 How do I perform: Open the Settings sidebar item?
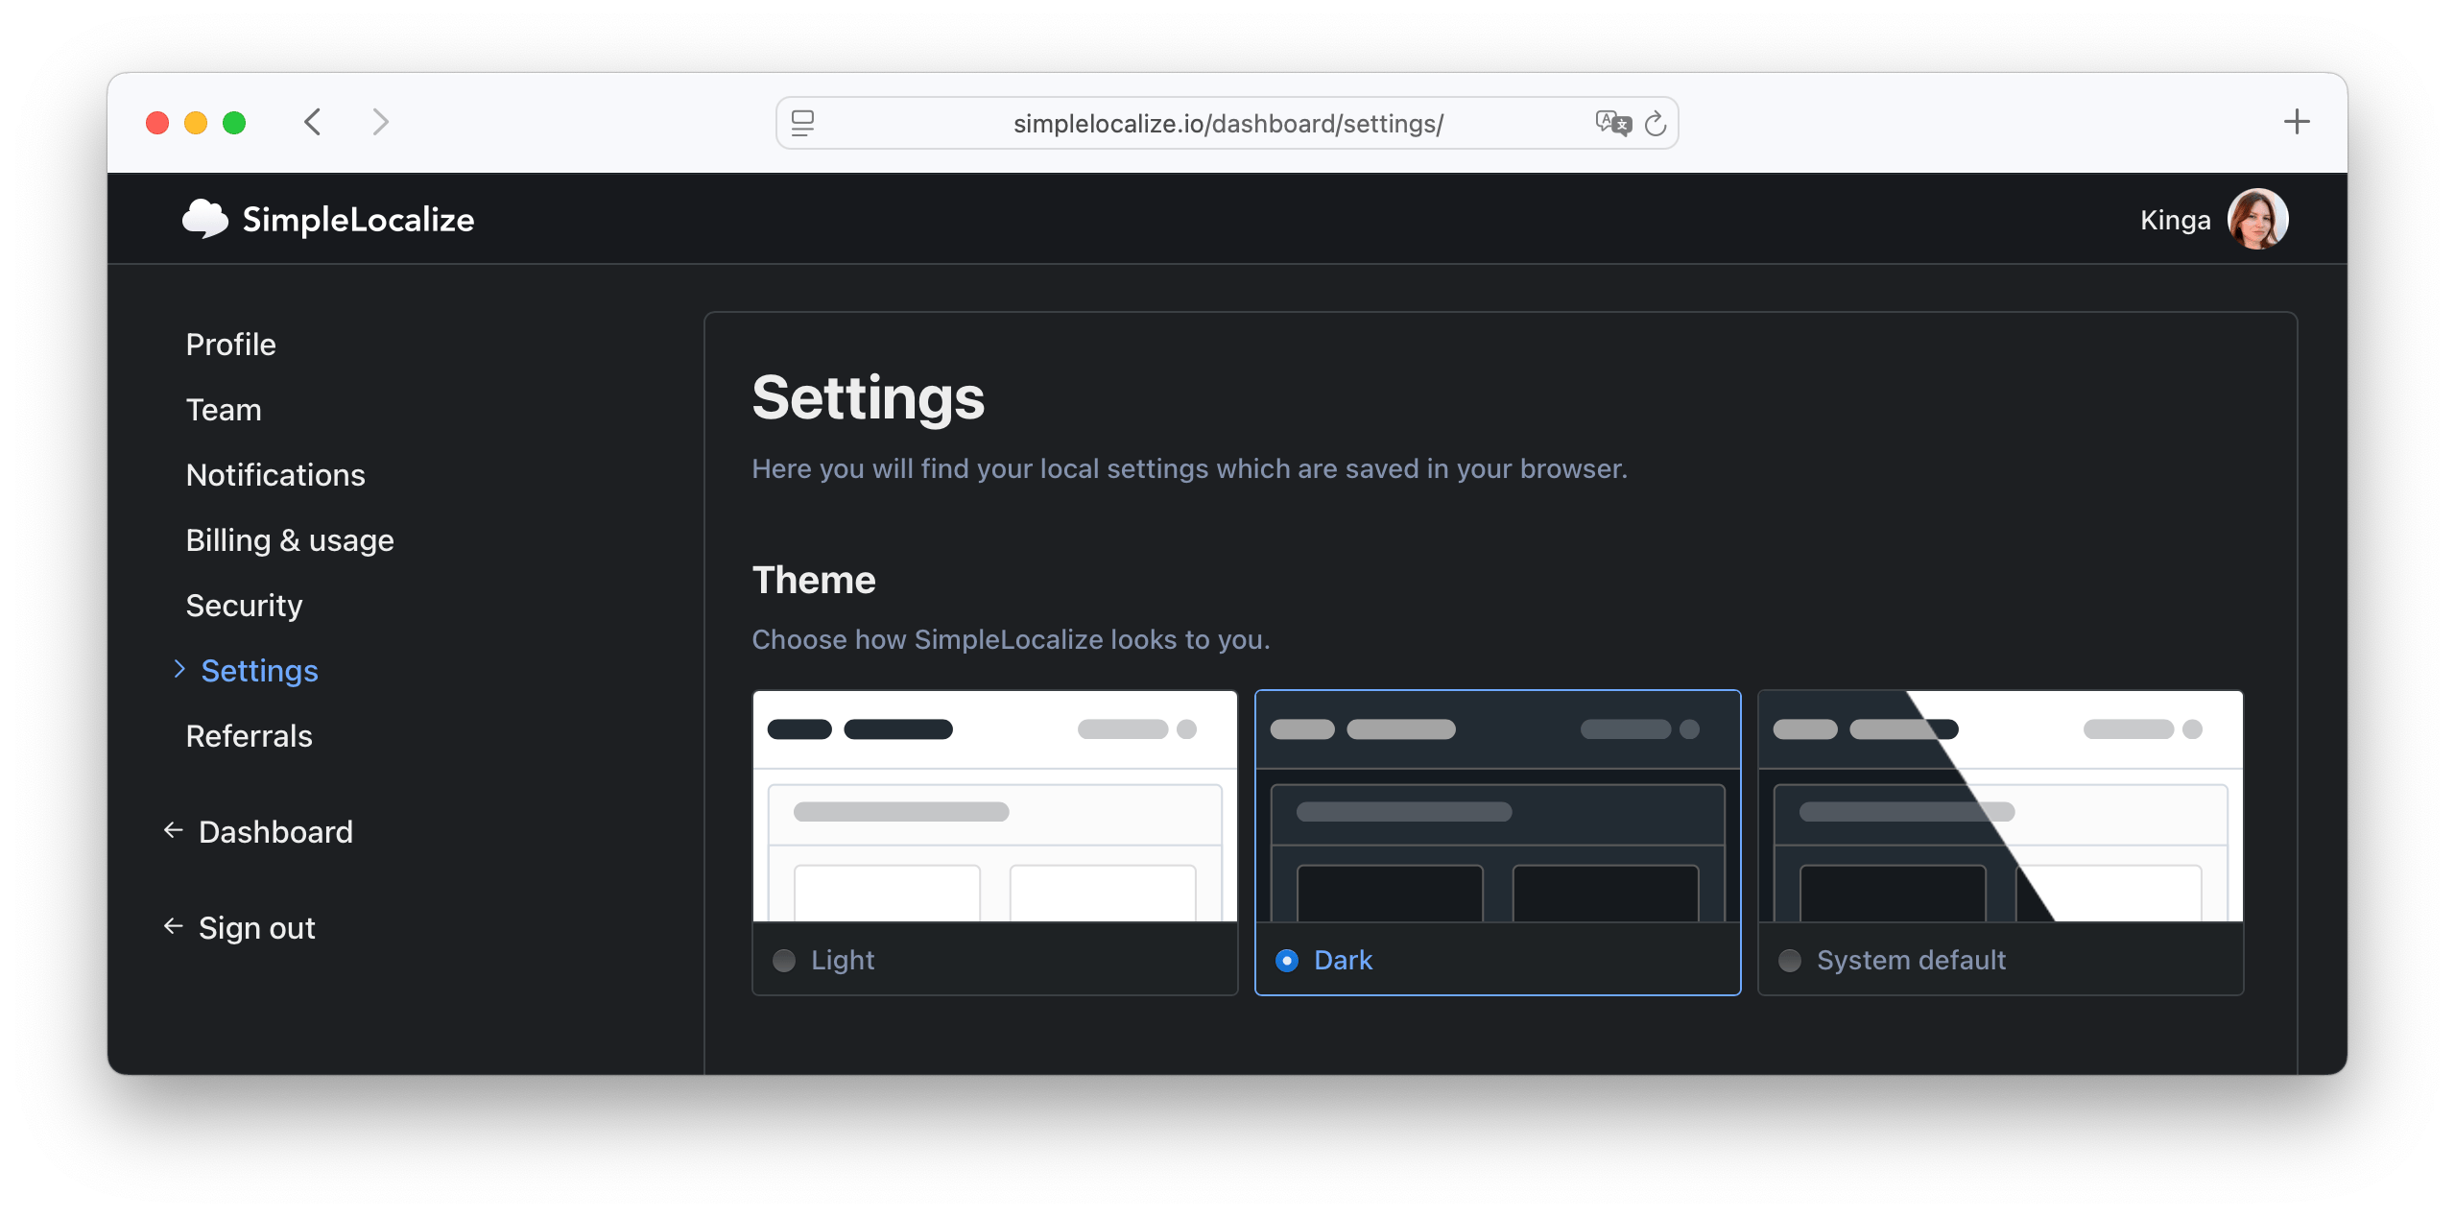260,671
